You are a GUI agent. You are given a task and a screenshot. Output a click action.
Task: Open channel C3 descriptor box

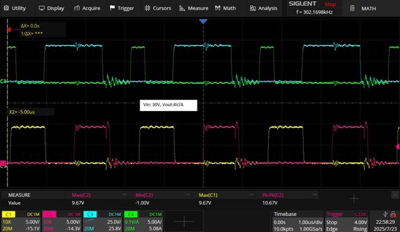coord(102,221)
